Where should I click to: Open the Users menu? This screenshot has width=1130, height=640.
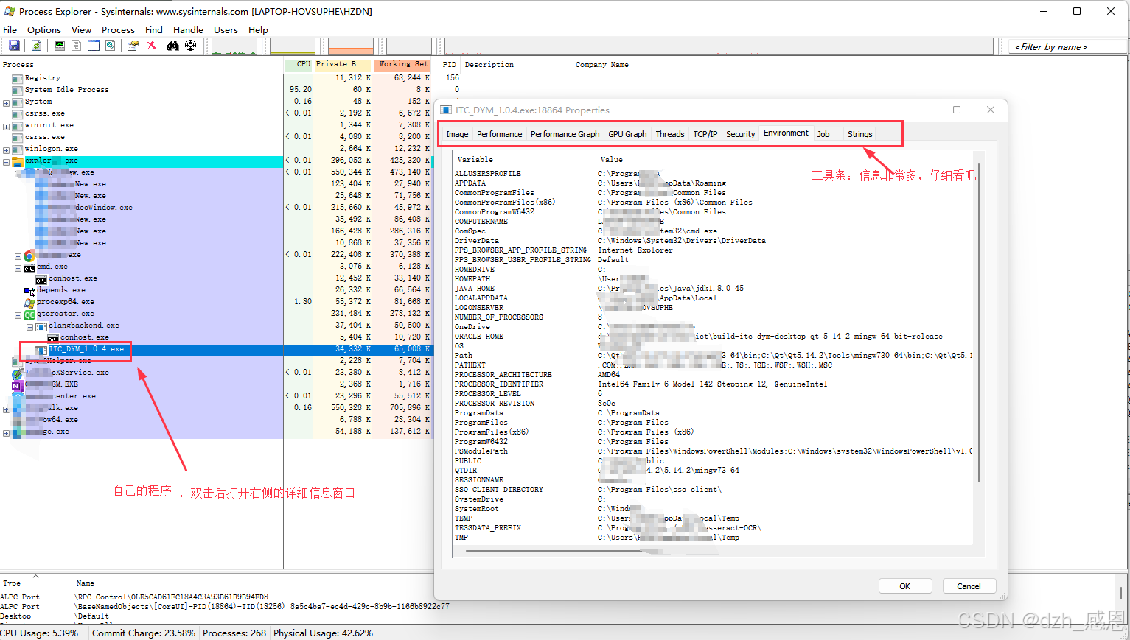pyautogui.click(x=226, y=29)
